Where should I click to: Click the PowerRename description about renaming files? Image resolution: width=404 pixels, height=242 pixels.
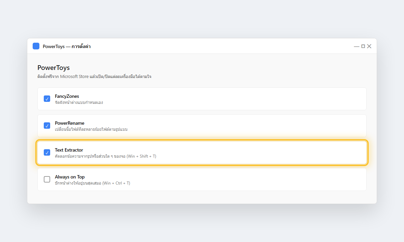click(91, 129)
